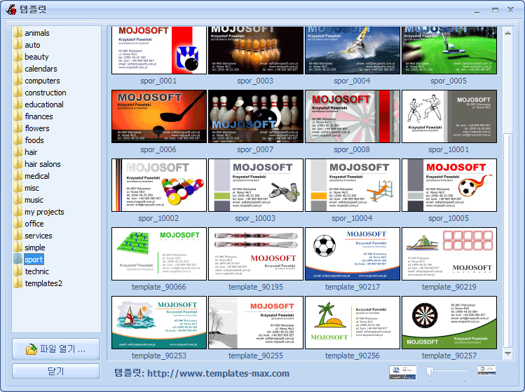Click the small thumbnails preview icon
This screenshot has height=392, width=525.
486,370
